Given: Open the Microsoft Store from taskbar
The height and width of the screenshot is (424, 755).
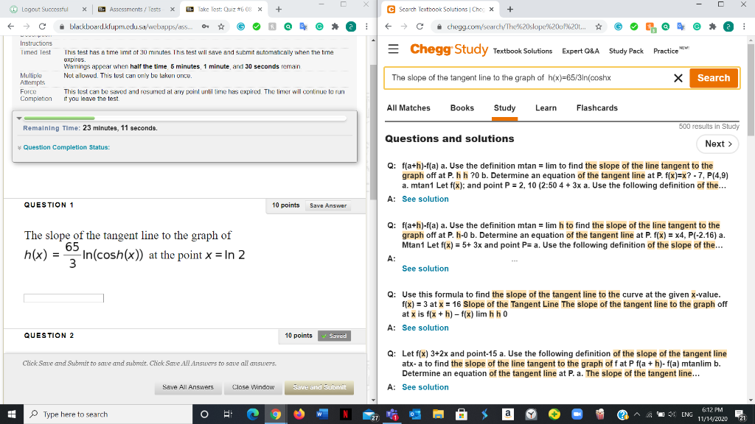Looking at the screenshot, I should pyautogui.click(x=462, y=414).
